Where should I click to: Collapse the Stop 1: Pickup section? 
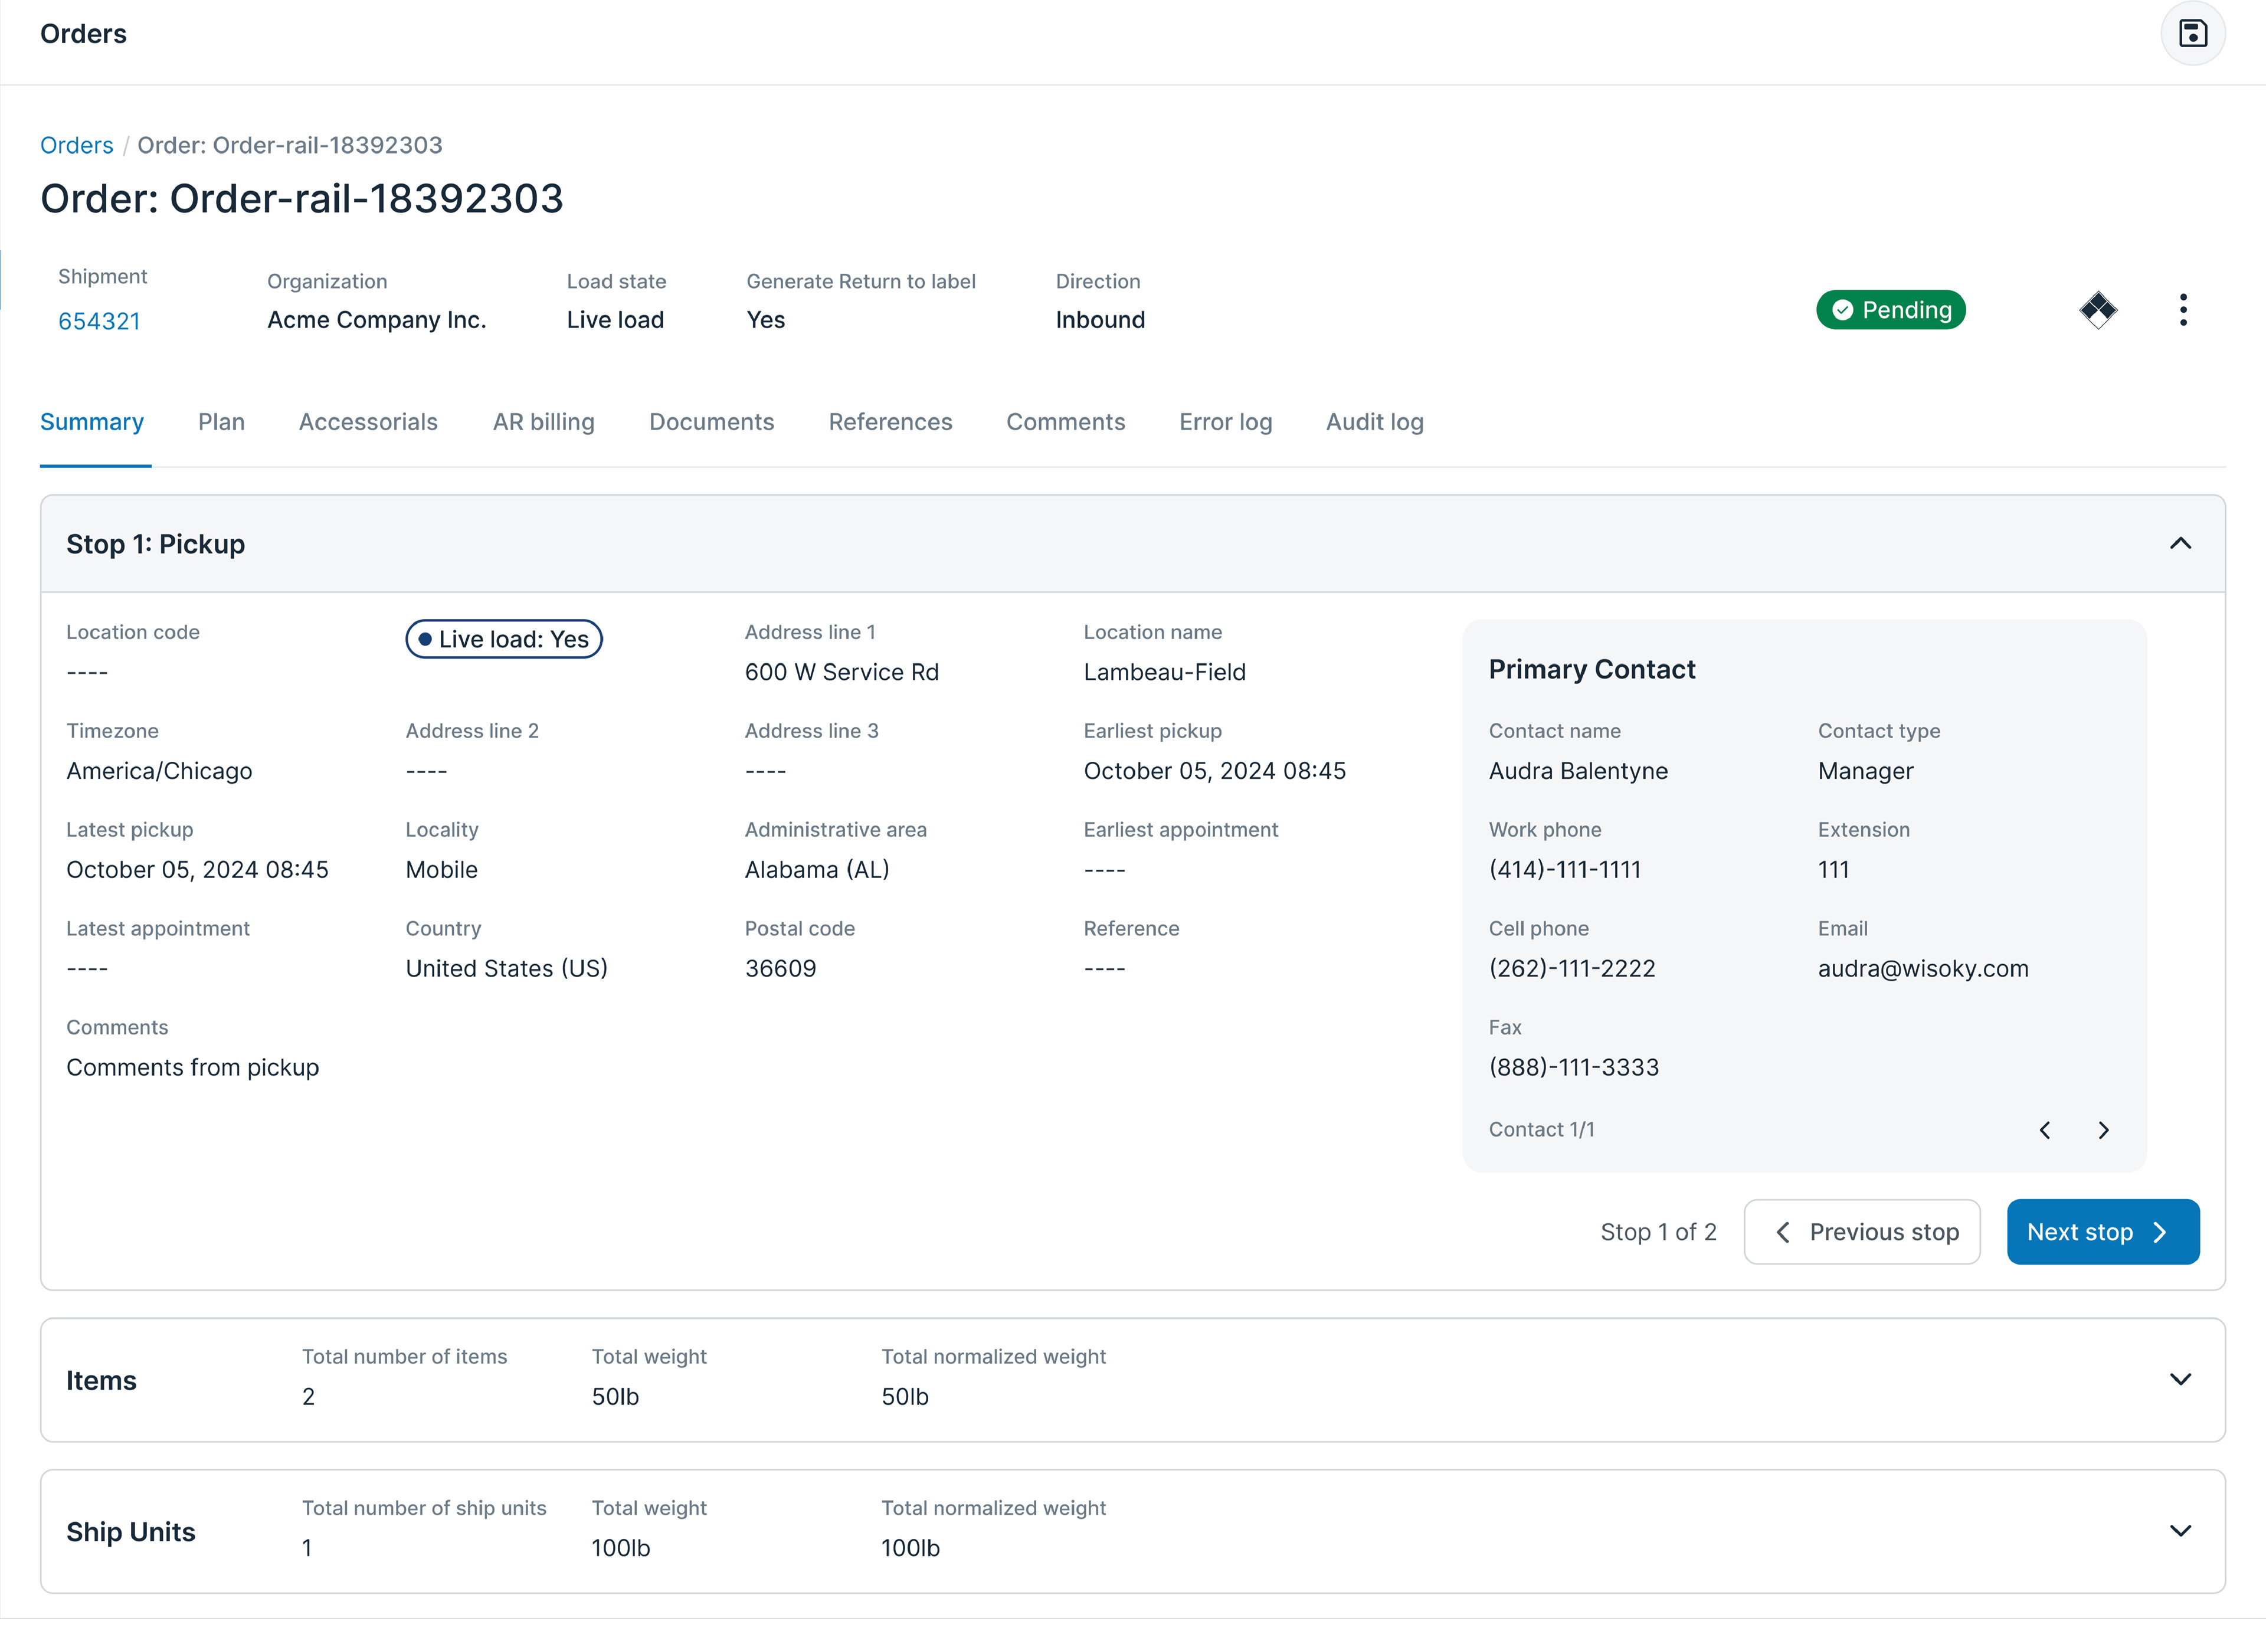point(2180,543)
